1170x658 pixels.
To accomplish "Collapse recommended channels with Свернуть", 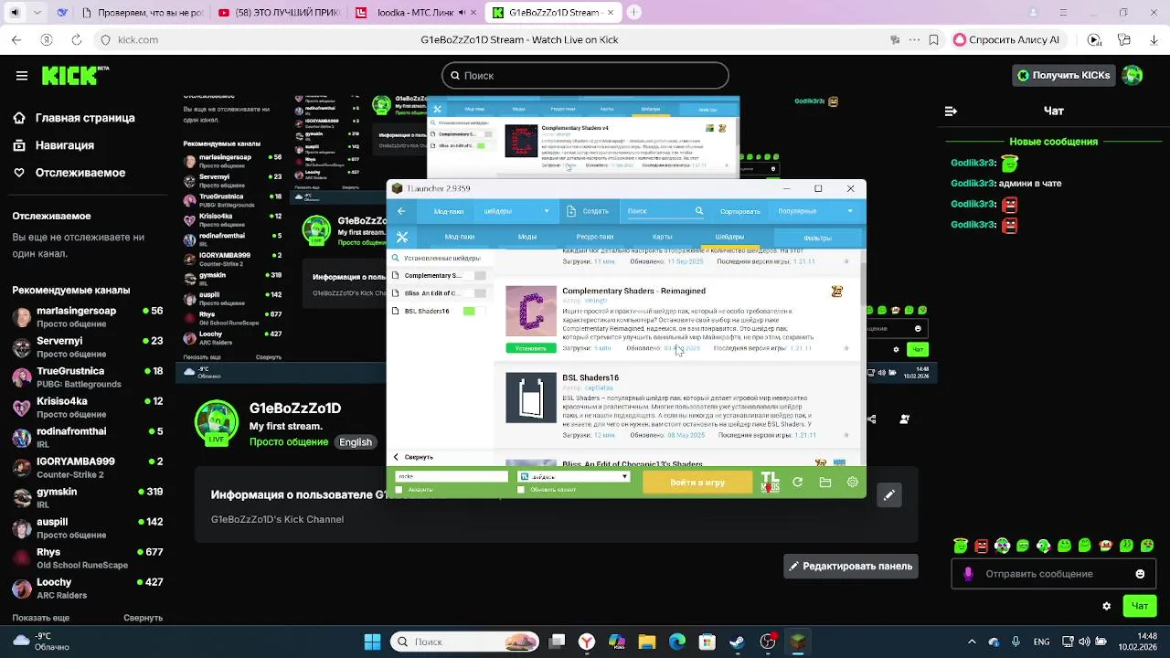I will tap(144, 618).
